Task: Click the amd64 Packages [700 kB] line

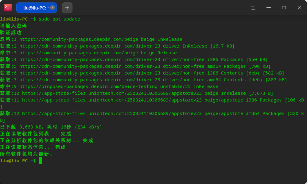Action: pyautogui.click(x=135, y=66)
